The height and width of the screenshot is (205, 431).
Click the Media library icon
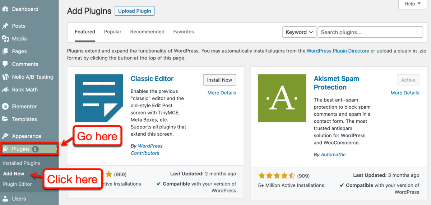coord(5,39)
